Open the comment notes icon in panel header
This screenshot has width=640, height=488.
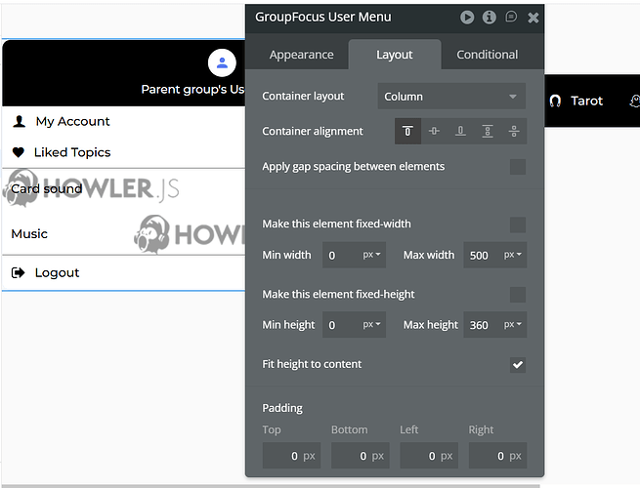pos(511,17)
